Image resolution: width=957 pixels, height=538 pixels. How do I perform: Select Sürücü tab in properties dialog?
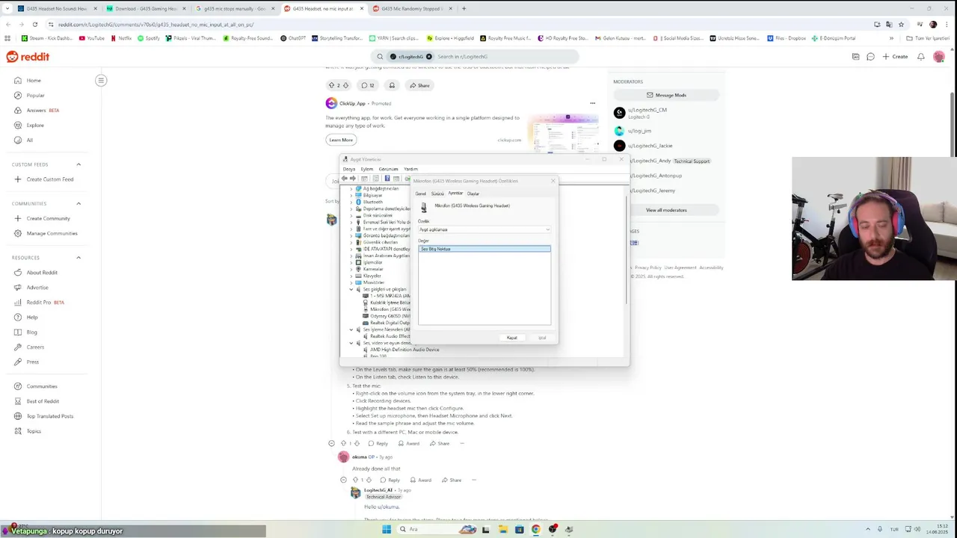[437, 194]
